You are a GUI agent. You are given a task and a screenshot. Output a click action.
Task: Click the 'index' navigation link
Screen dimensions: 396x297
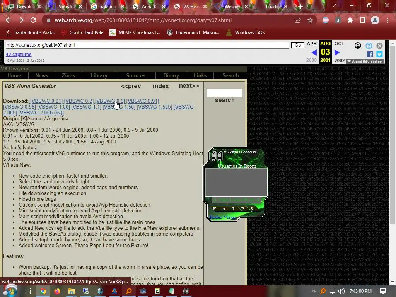160,86
